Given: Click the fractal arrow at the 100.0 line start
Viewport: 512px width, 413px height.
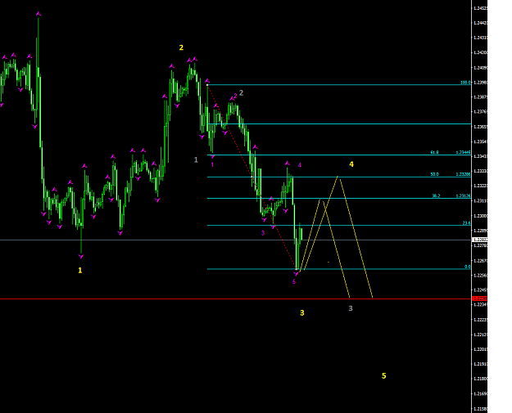Looking at the screenshot, I should [x=207, y=81].
